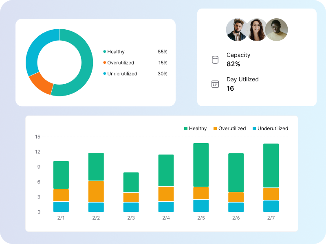Toggle Overutilized series in the bar chart legend

pyautogui.click(x=229, y=128)
